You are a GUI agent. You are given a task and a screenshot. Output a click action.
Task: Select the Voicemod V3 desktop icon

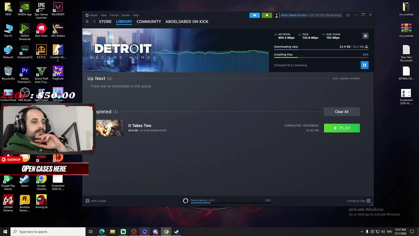pyautogui.click(x=25, y=52)
